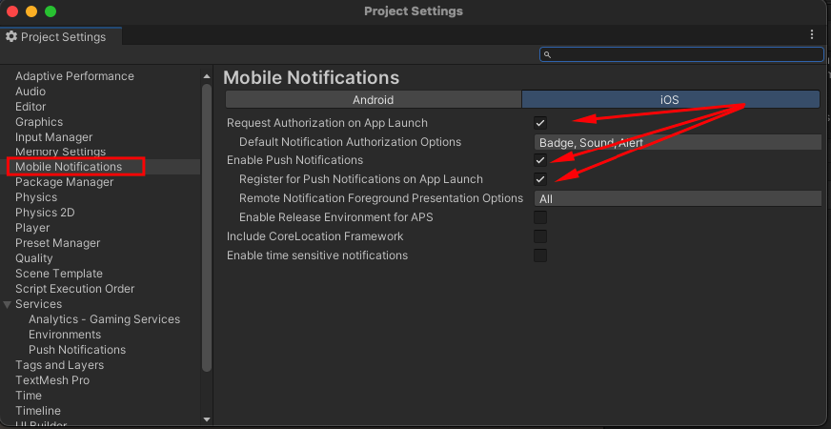
Task: Toggle Request Authorization on App Launch checkbox
Action: pos(540,123)
